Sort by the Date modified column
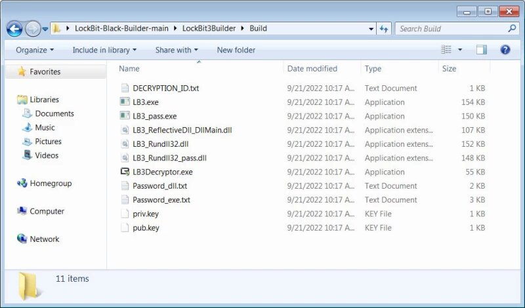 tap(312, 69)
